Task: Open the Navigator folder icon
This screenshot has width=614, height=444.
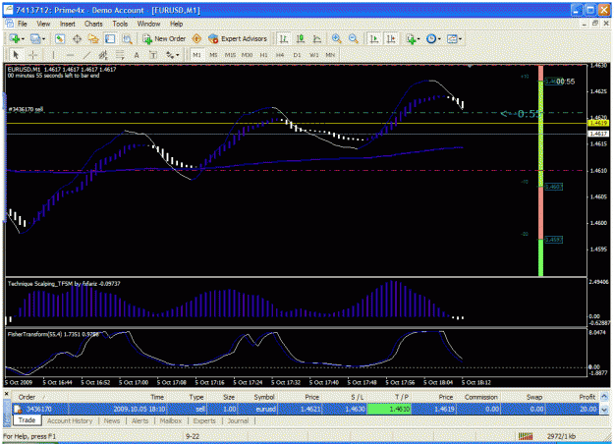Action: point(93,38)
